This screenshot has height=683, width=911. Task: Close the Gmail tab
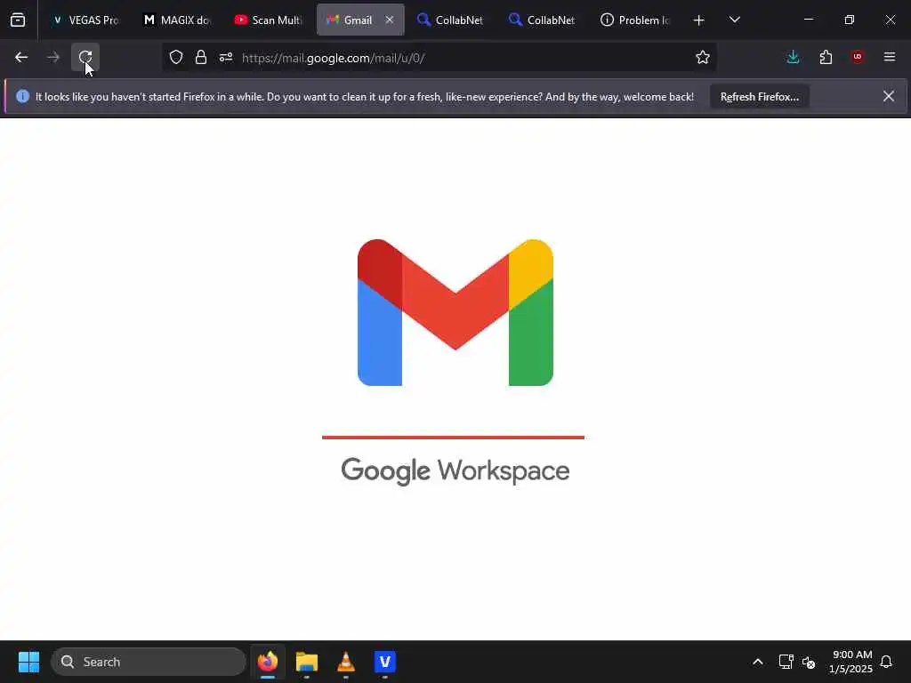390,20
